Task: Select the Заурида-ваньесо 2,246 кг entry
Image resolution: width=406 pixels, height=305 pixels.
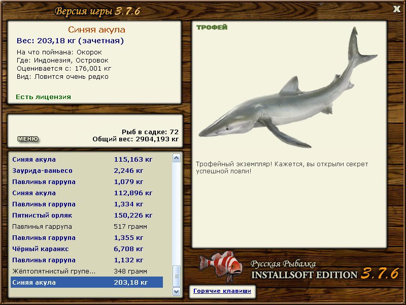Action: [86, 171]
